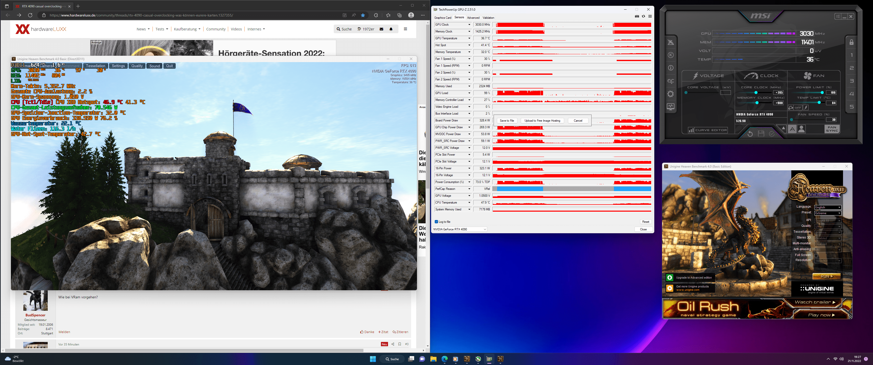
Task: Switch to GPU-Z Graphics Card tab
Action: tap(443, 17)
